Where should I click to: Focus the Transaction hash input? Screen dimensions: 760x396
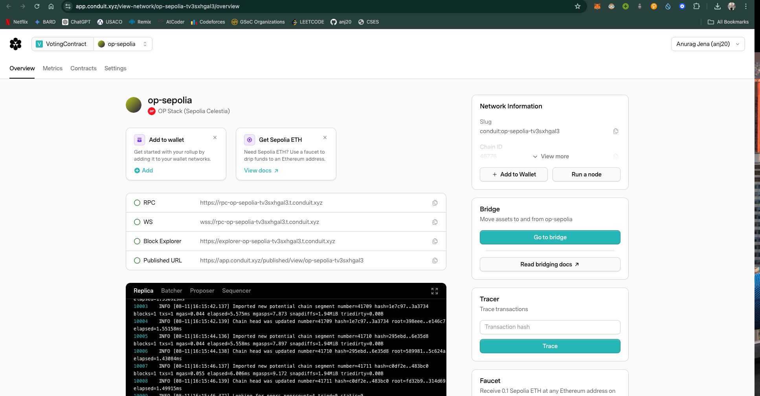click(550, 327)
